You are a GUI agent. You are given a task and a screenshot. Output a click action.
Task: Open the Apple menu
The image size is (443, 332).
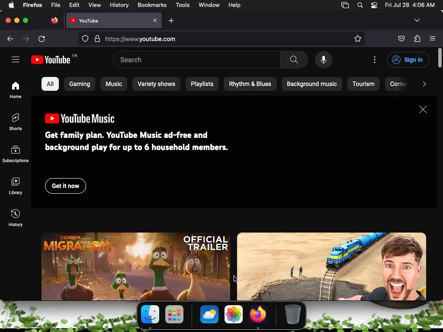[11, 5]
